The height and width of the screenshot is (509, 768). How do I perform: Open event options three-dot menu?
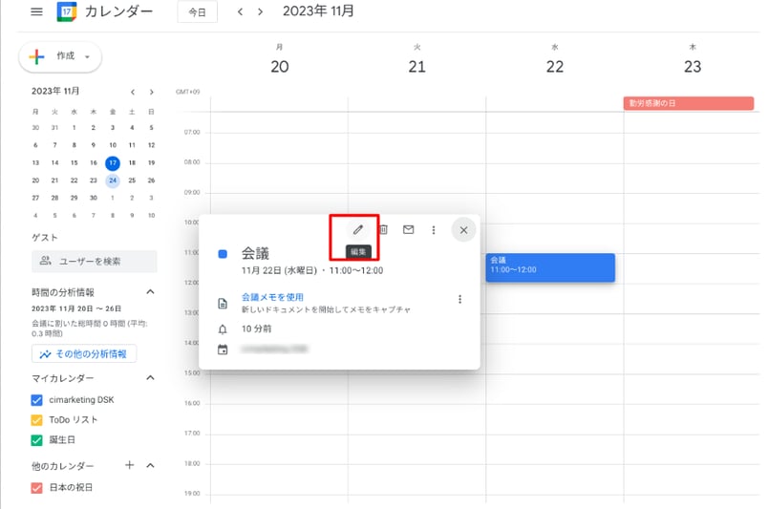[x=434, y=230]
